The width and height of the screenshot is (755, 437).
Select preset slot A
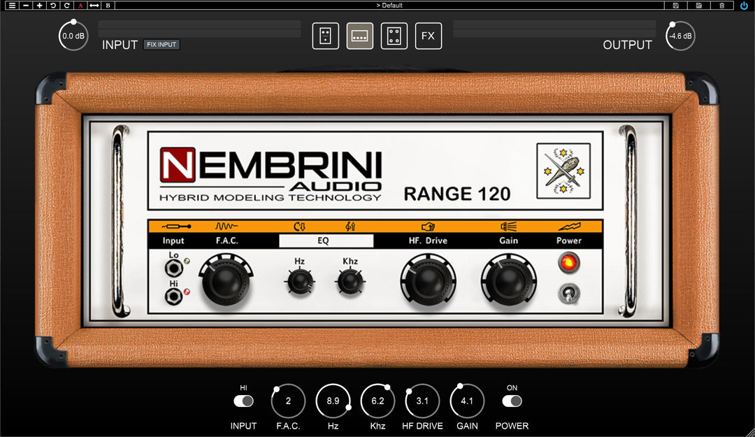coord(80,6)
